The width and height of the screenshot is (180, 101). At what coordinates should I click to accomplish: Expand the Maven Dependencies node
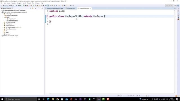(3, 29)
